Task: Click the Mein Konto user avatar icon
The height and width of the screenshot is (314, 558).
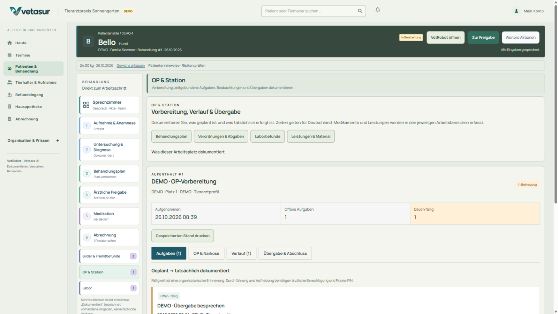Action: coord(516,11)
